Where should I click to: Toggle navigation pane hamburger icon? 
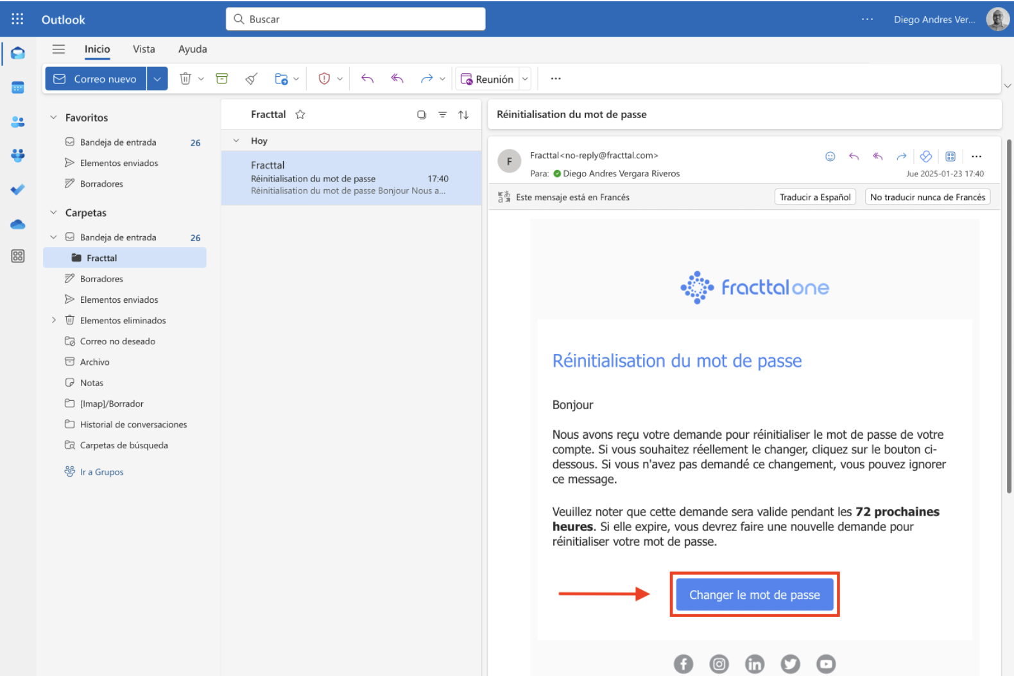(58, 49)
